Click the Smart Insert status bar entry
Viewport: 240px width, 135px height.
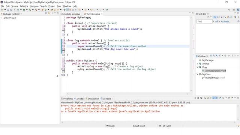[139, 126]
